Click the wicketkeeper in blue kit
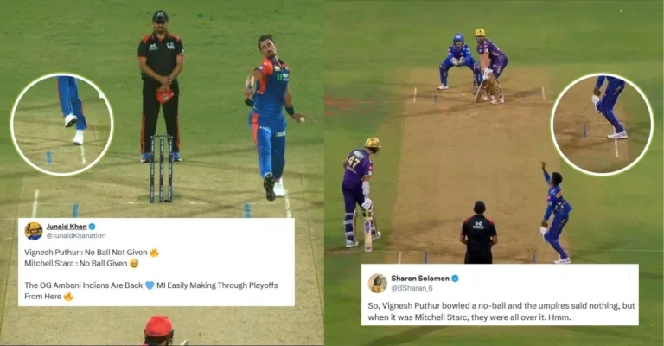Viewport: 664px width, 346px height. point(458,61)
